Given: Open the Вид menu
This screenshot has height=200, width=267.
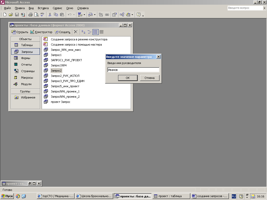Looking at the screenshot, I should pos(31,8).
